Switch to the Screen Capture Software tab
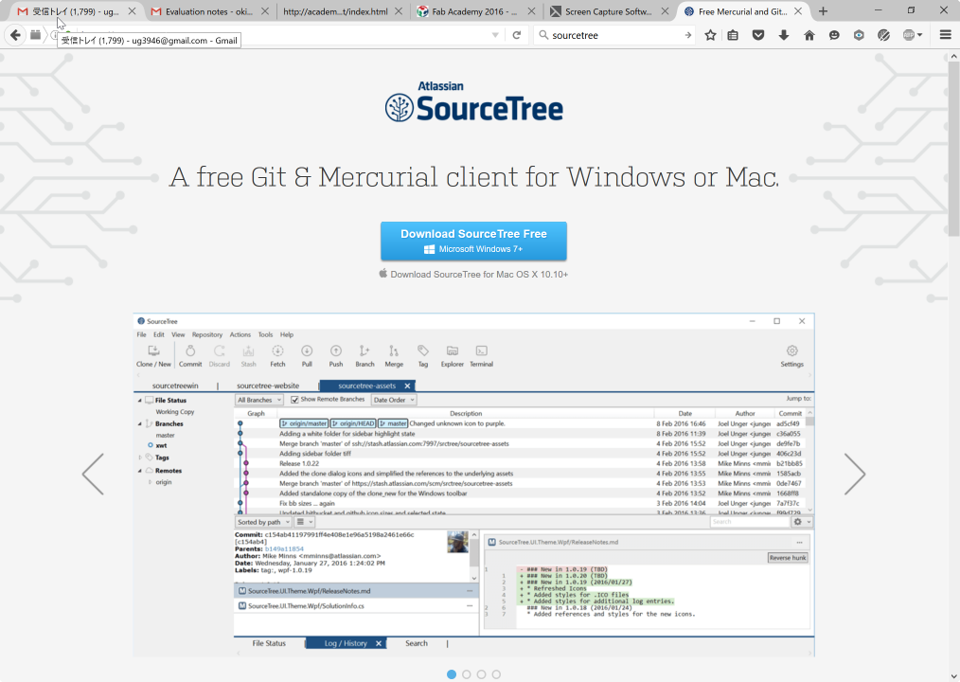This screenshot has width=960, height=682. 608,11
